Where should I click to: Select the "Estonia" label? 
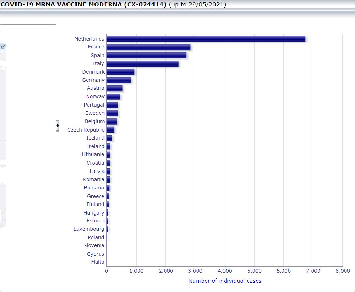pyautogui.click(x=96, y=221)
